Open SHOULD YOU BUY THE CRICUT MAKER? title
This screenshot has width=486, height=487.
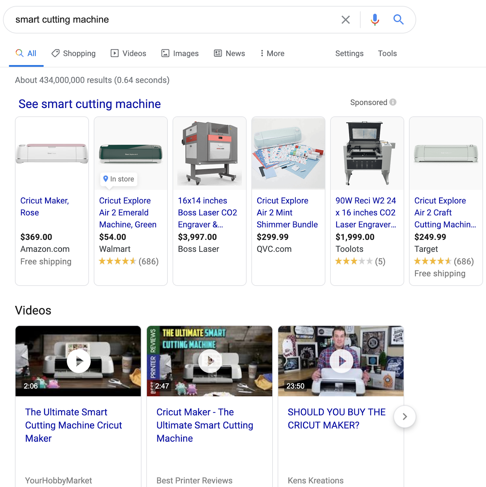(336, 419)
